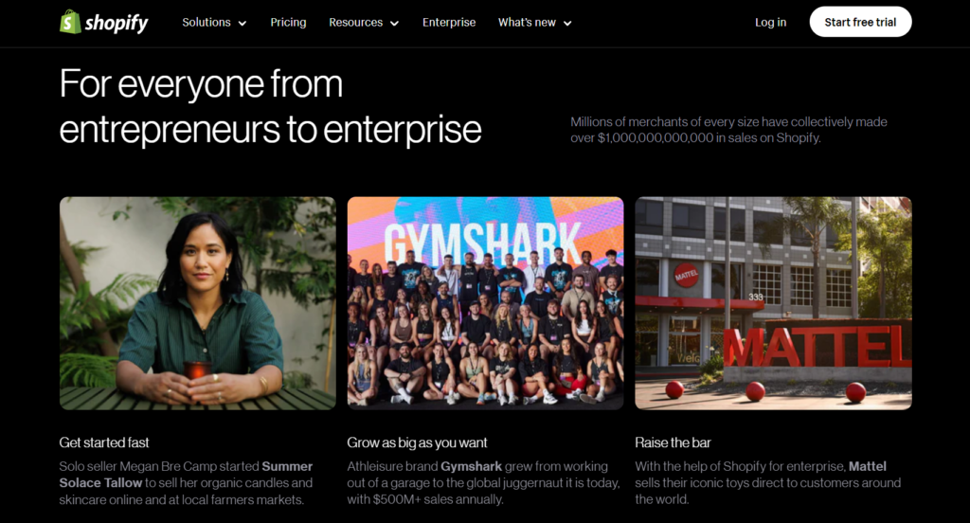
Task: Click the Log in link
Action: click(770, 23)
